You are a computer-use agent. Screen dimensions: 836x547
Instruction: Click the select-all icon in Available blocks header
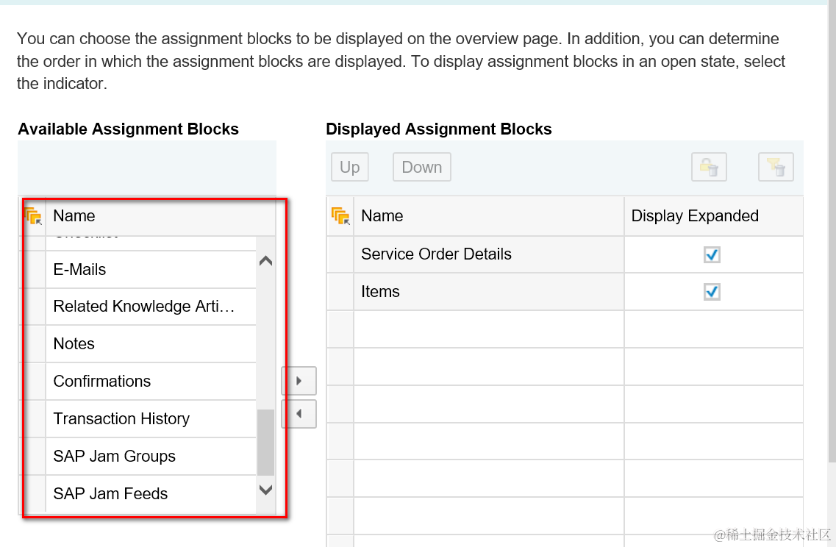[x=33, y=216]
